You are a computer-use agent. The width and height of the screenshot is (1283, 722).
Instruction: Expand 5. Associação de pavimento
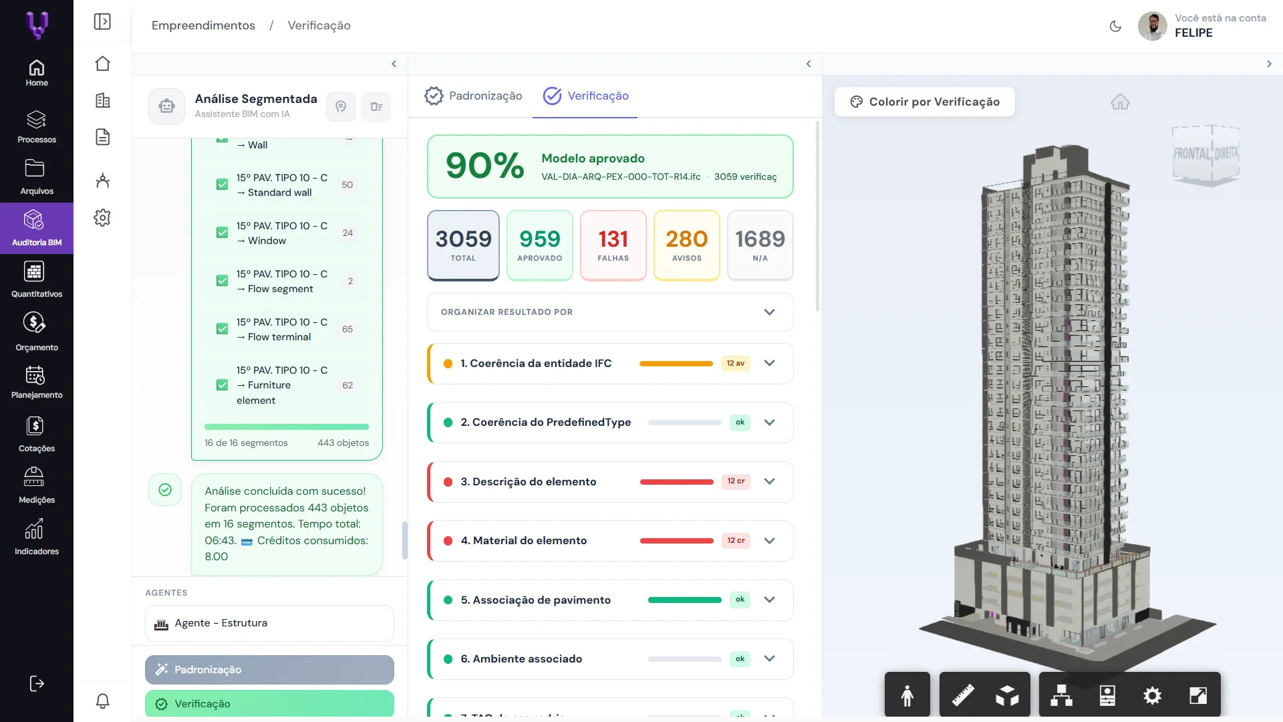tap(769, 600)
